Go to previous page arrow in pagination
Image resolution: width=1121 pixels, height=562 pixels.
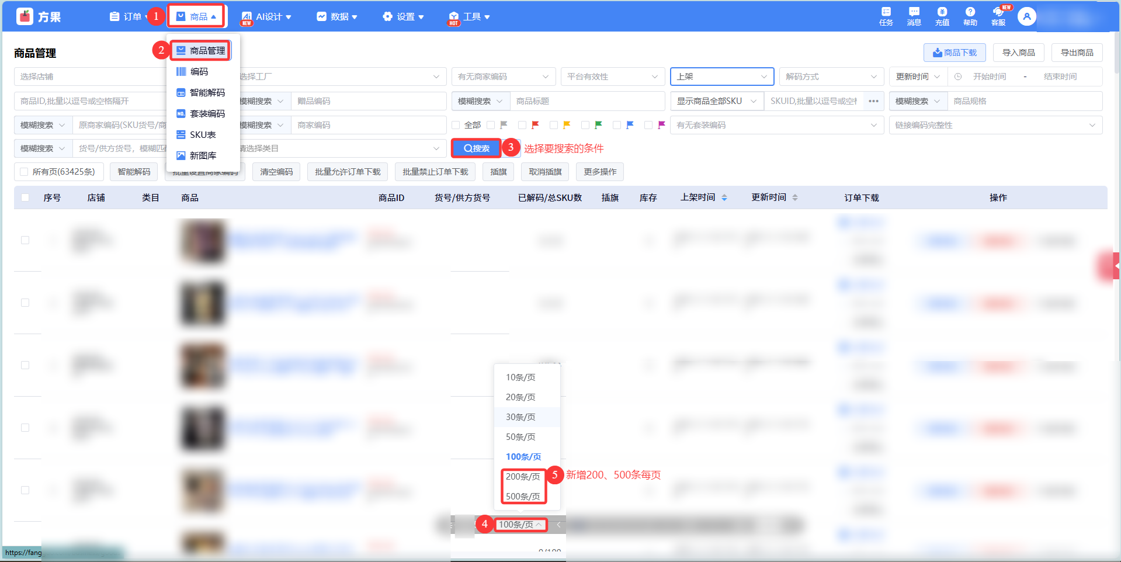558,525
